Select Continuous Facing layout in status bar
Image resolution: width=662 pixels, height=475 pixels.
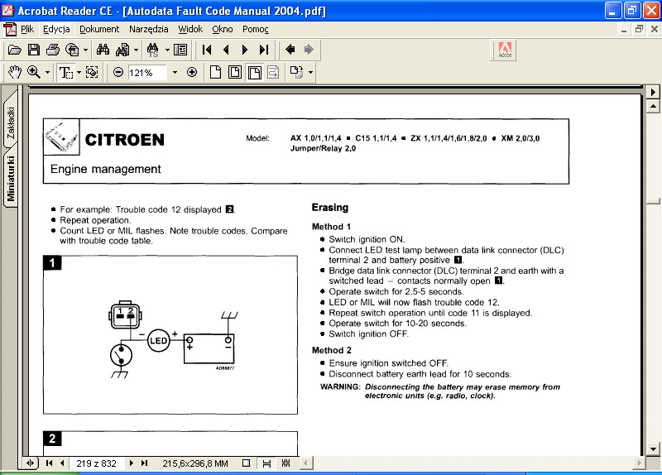point(285,463)
